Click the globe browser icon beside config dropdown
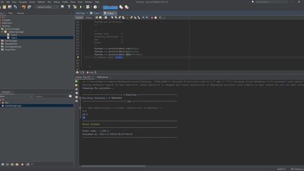The image size is (304, 171). [x=62, y=7]
